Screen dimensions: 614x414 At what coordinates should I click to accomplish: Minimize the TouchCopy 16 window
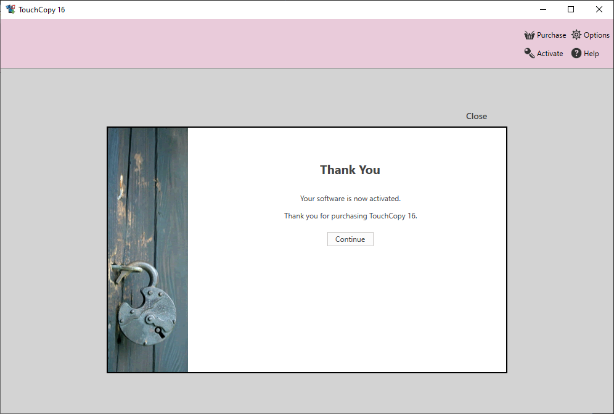[x=542, y=9]
